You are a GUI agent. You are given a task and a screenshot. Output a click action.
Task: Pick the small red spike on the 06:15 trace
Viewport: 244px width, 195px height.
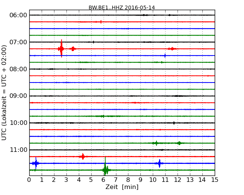[101, 22]
